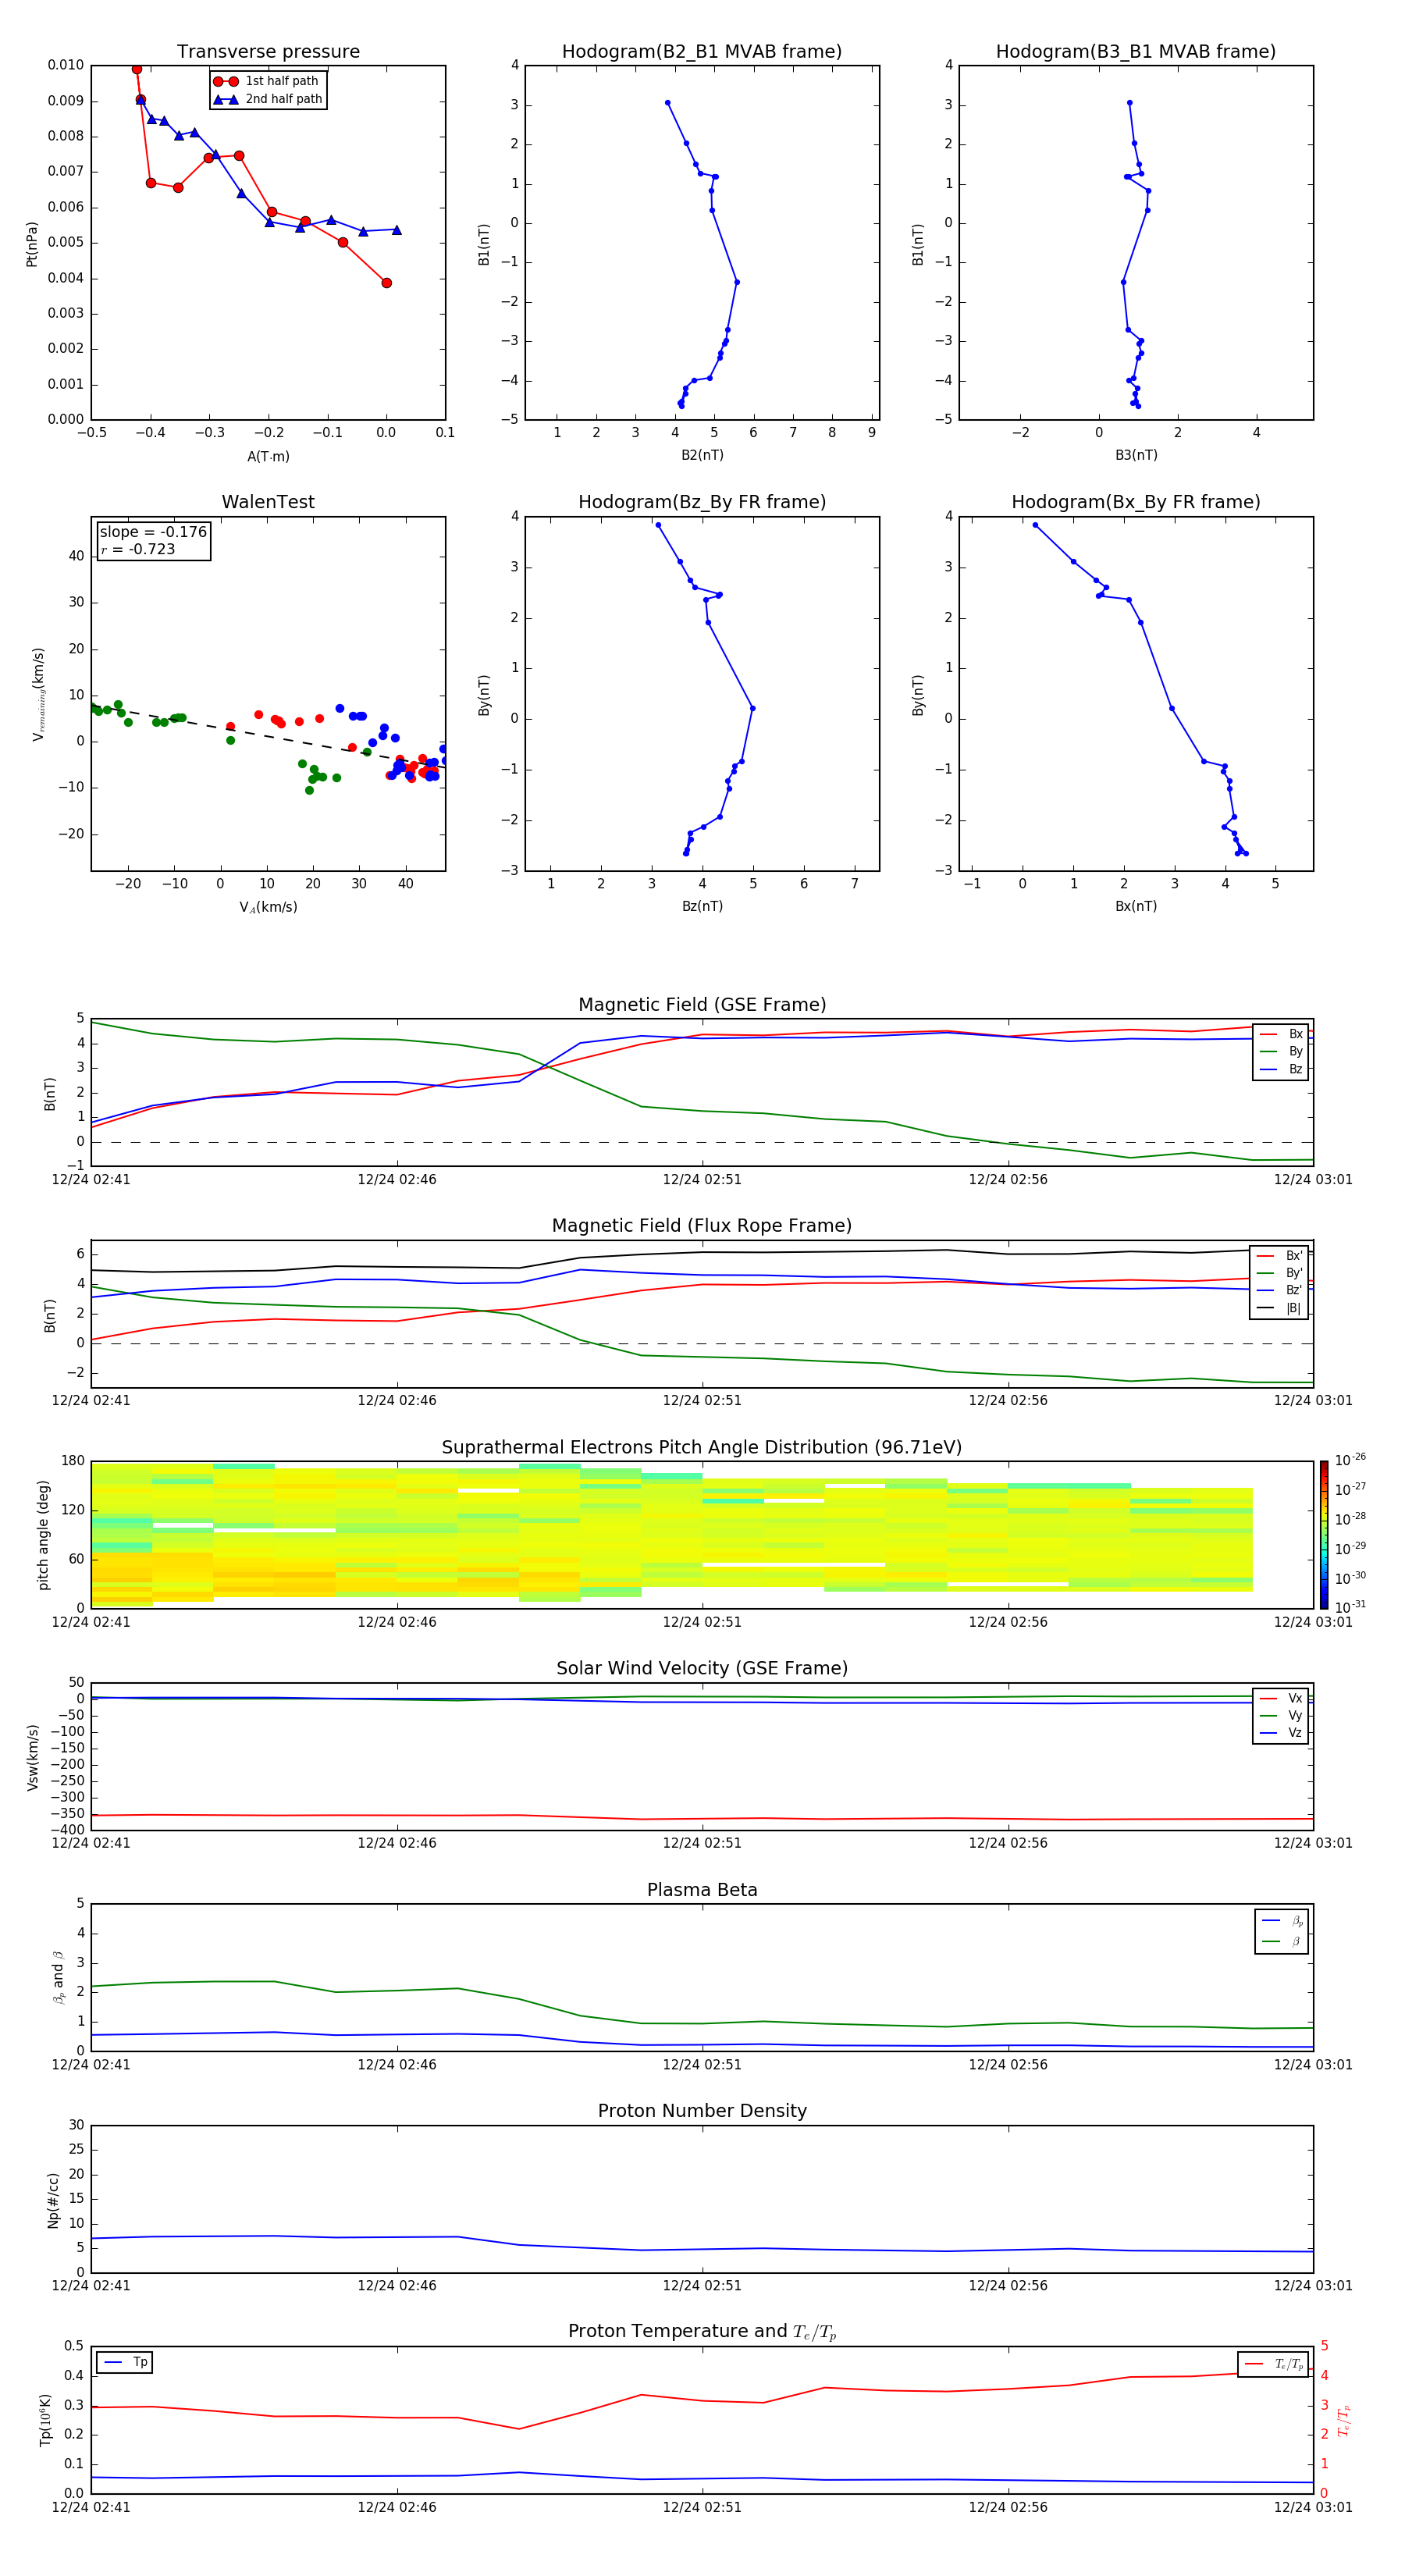
Task: Click 'Vy' in solar wind velocity legend
Action: (x=1281, y=1715)
